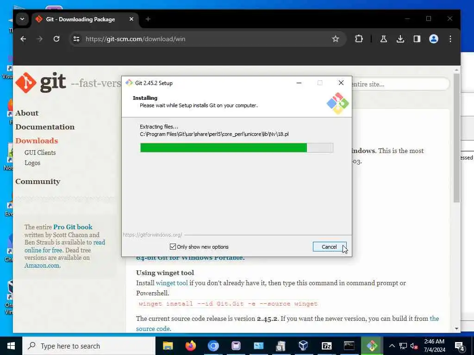The width and height of the screenshot is (474, 355).
Task: Click the muted volume tray icon
Action: pos(414,346)
